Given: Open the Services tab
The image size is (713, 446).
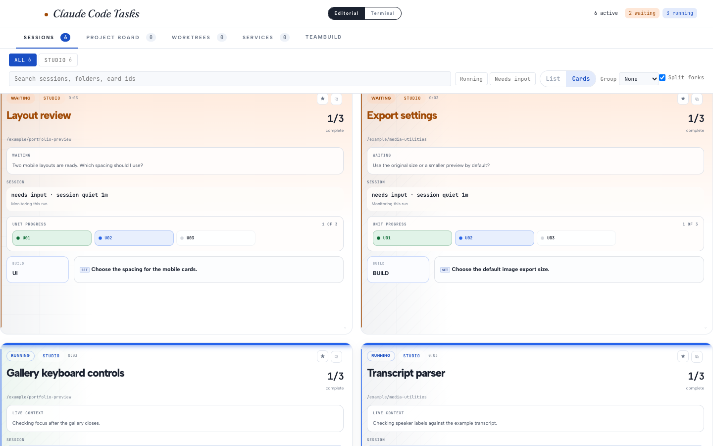Looking at the screenshot, I should tap(266, 38).
